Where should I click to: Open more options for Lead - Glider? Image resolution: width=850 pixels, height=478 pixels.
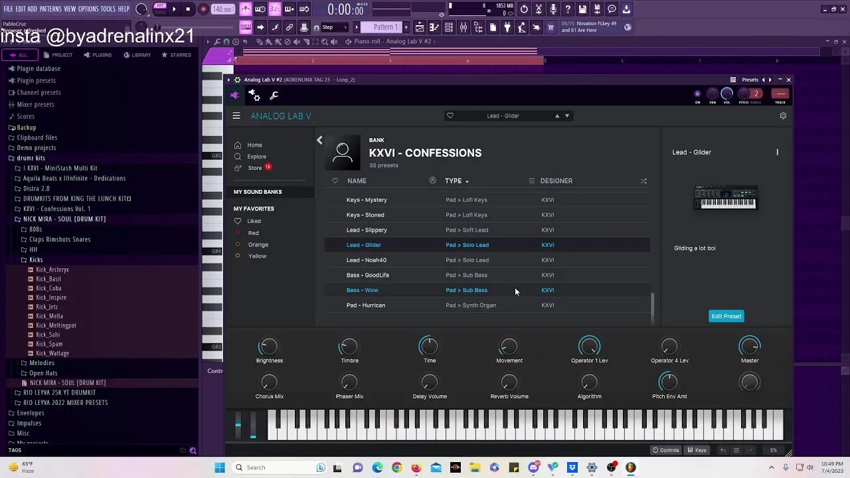(778, 152)
